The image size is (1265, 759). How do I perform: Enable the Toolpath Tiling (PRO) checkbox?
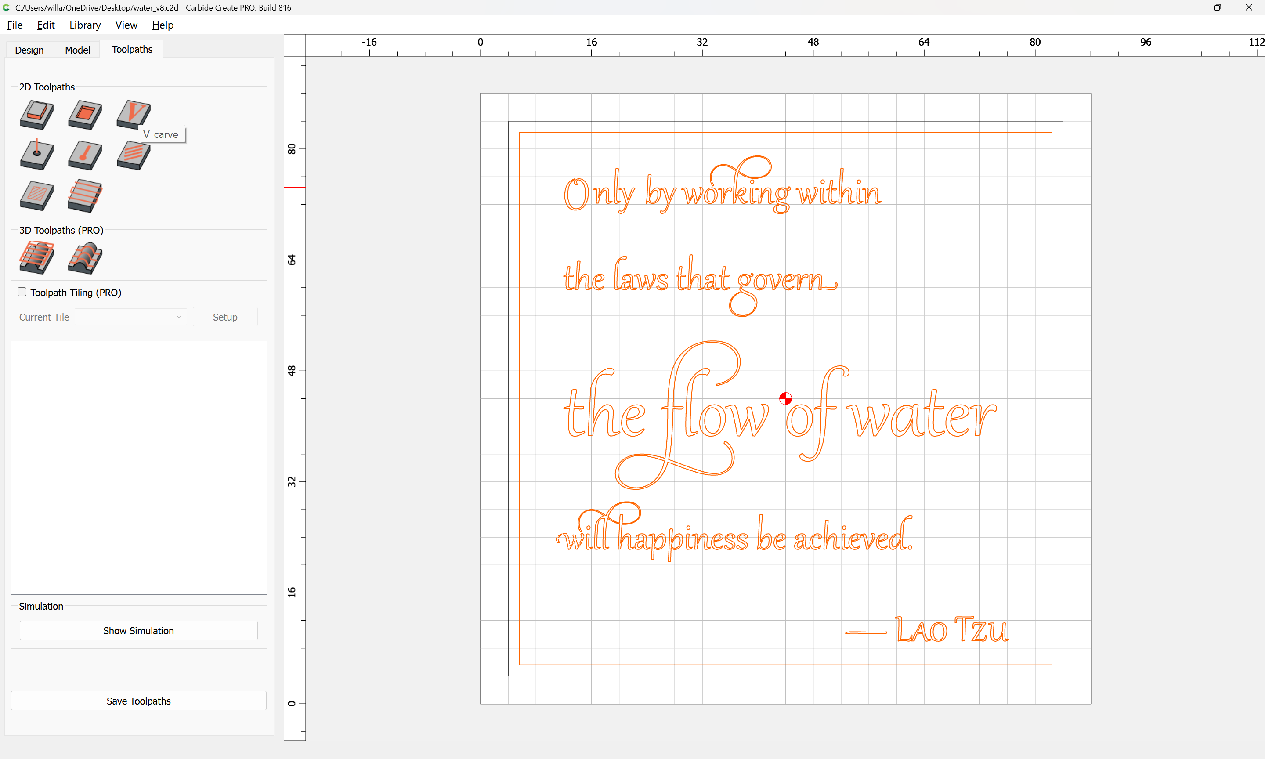click(22, 292)
